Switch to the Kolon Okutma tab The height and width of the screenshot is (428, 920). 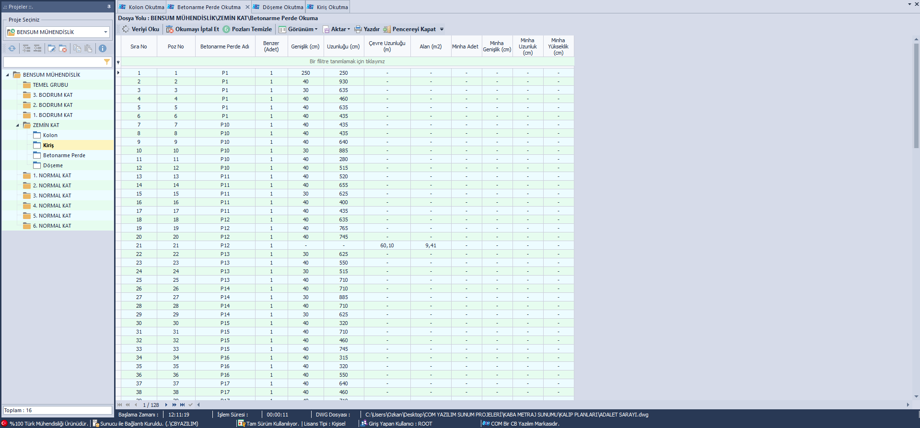pos(142,7)
